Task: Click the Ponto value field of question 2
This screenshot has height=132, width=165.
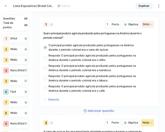Action: tap(113, 123)
